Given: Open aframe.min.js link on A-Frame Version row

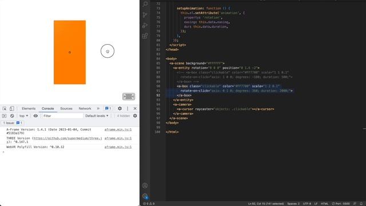Looking at the screenshot, I should coord(118,129).
